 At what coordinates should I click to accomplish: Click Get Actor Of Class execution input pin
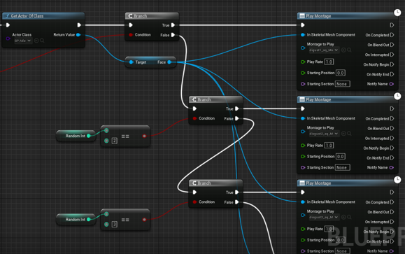(8, 25)
